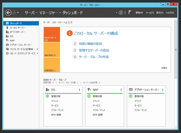Open サービス in IIS tile
The height and width of the screenshot is (133, 181).
pyautogui.click(x=55, y=105)
